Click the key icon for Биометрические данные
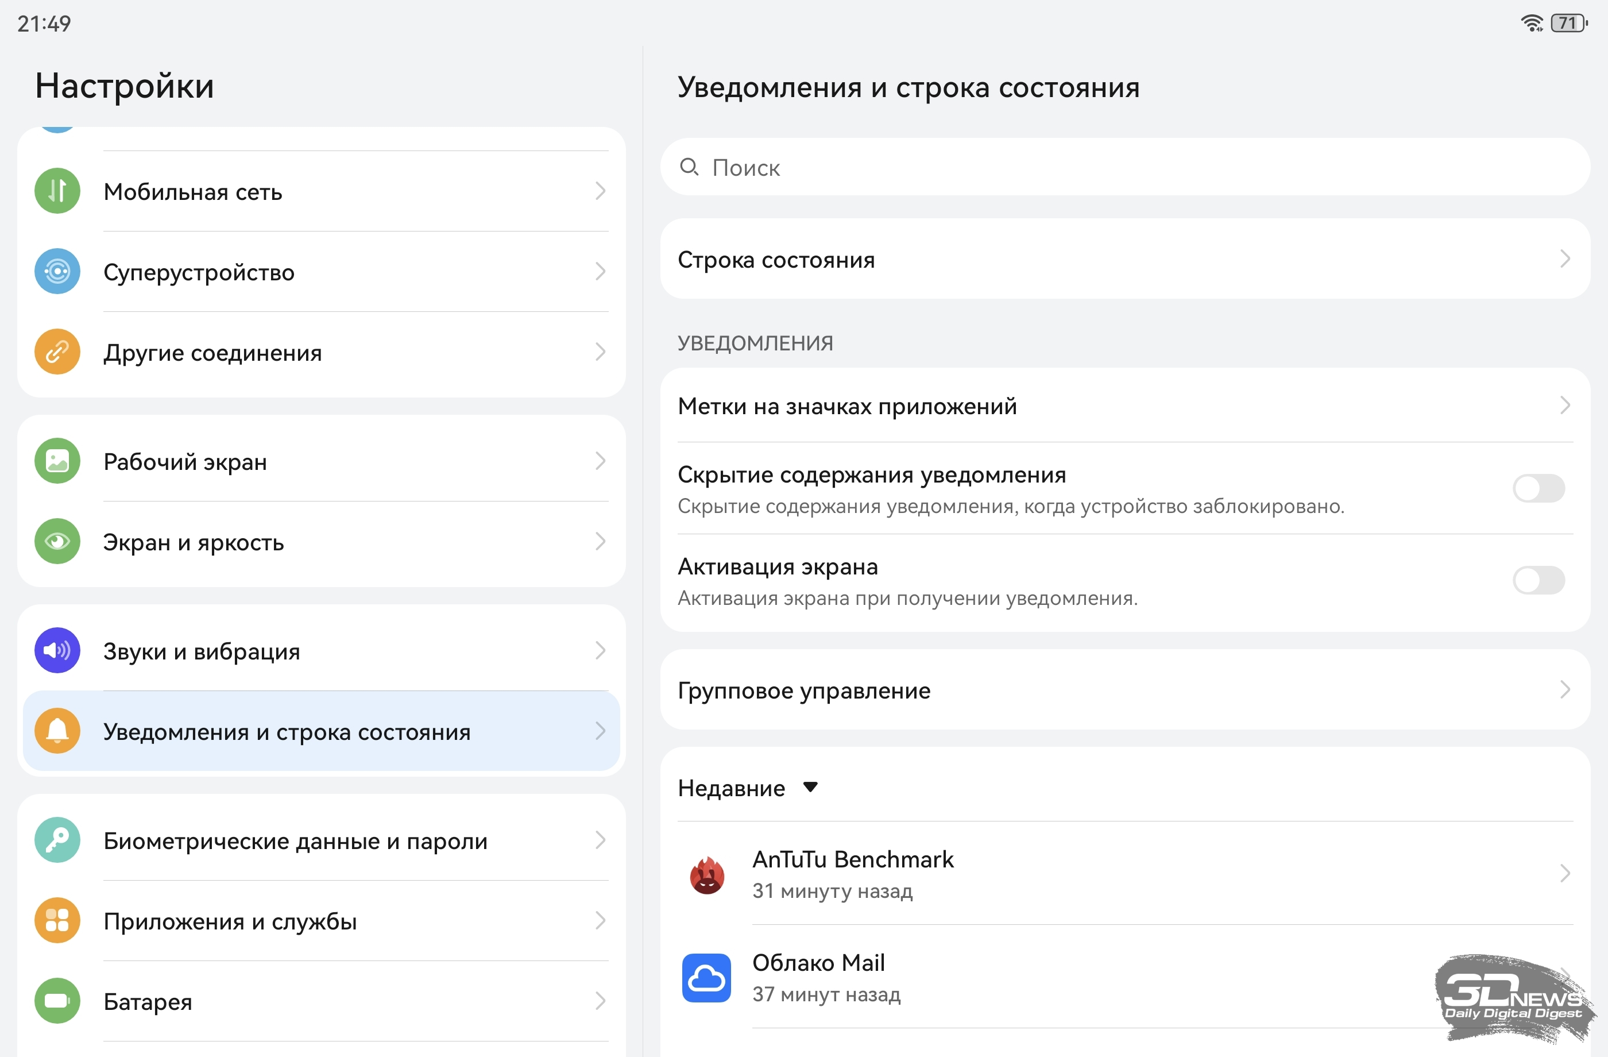The height and width of the screenshot is (1057, 1608). click(x=57, y=840)
